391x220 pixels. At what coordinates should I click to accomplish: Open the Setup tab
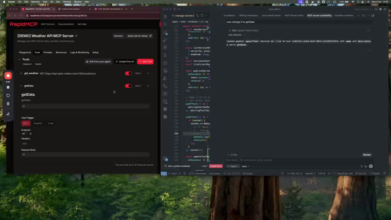[x=95, y=52]
